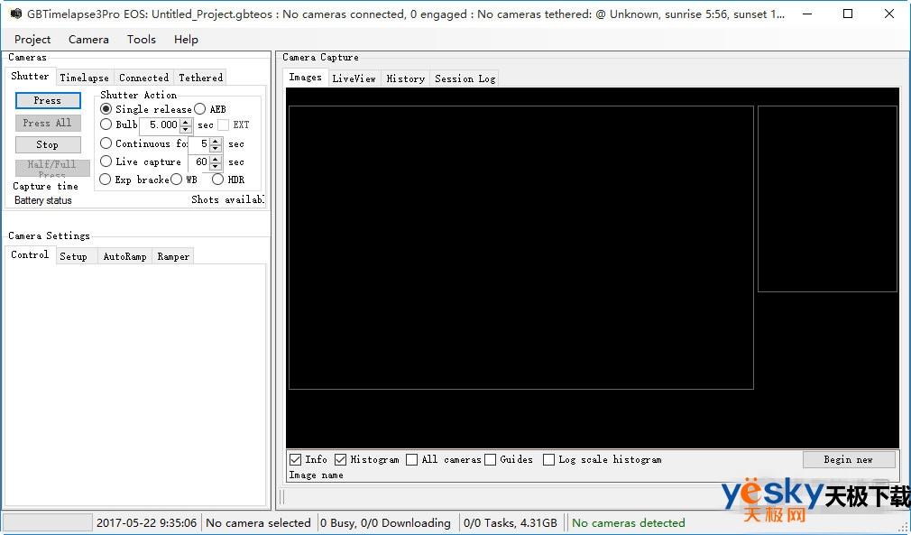Screen dimensions: 911x535
Task: Click the Bulb seconds input field
Action: [159, 125]
